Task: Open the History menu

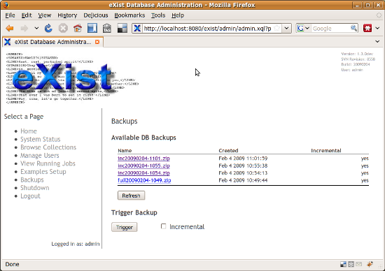Action: [x=67, y=15]
